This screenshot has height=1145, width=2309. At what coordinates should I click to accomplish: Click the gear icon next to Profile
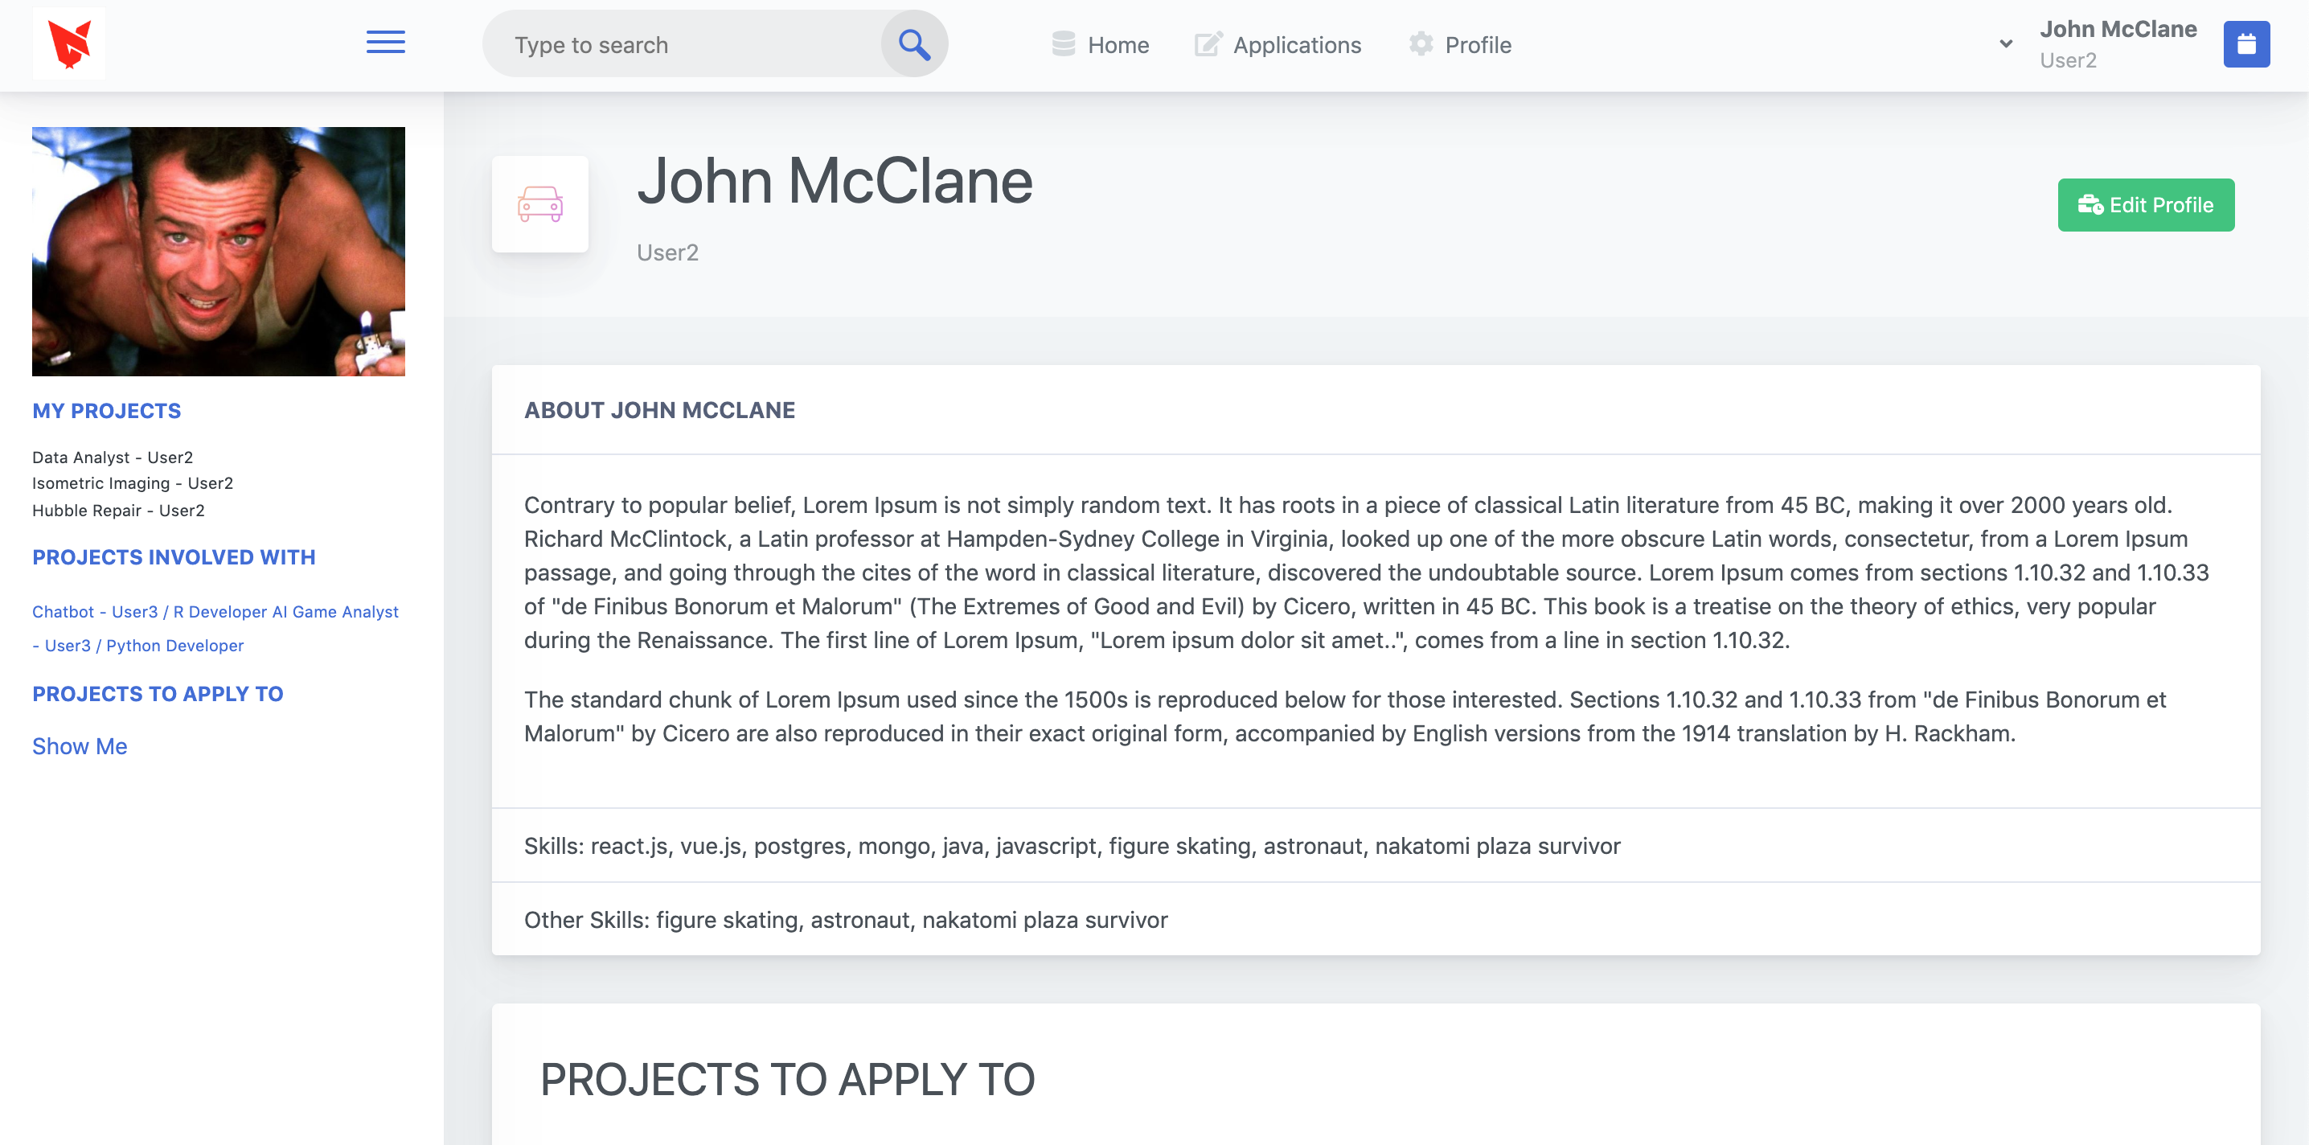[1421, 43]
